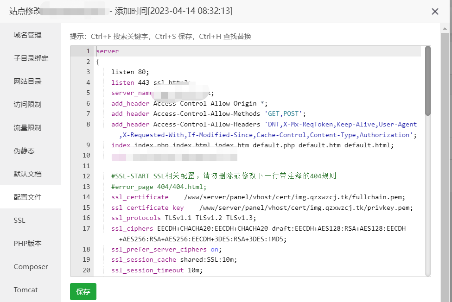Image resolution: width=452 pixels, height=302 pixels.
Task: Open the 流量限制 tab
Action: pos(28,128)
